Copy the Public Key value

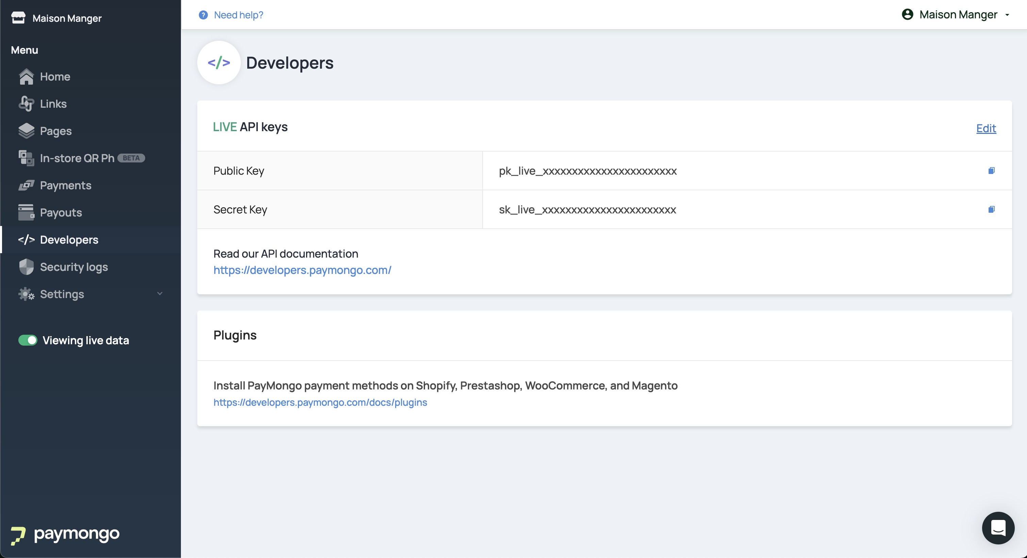[991, 171]
